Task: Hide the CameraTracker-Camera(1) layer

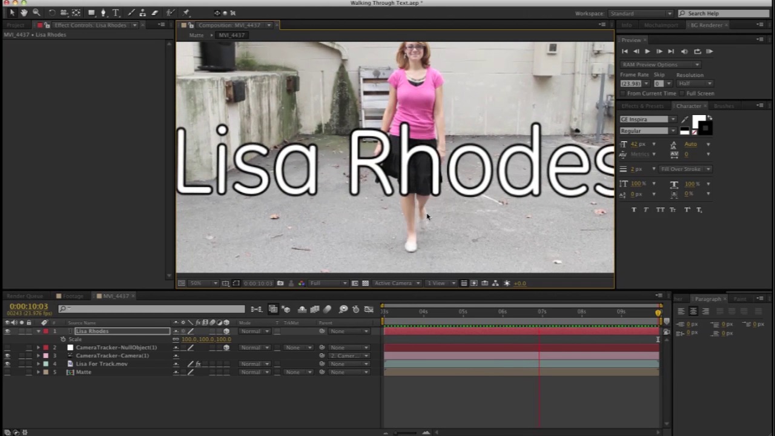Action: click(x=7, y=355)
